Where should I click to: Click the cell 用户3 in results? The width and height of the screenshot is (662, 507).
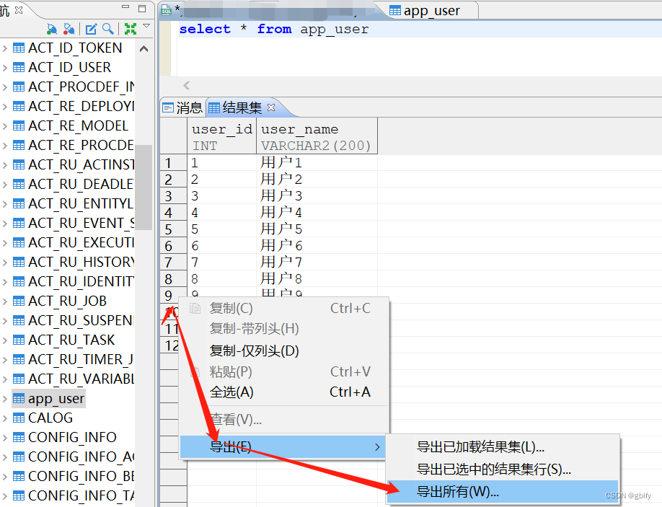tap(317, 196)
